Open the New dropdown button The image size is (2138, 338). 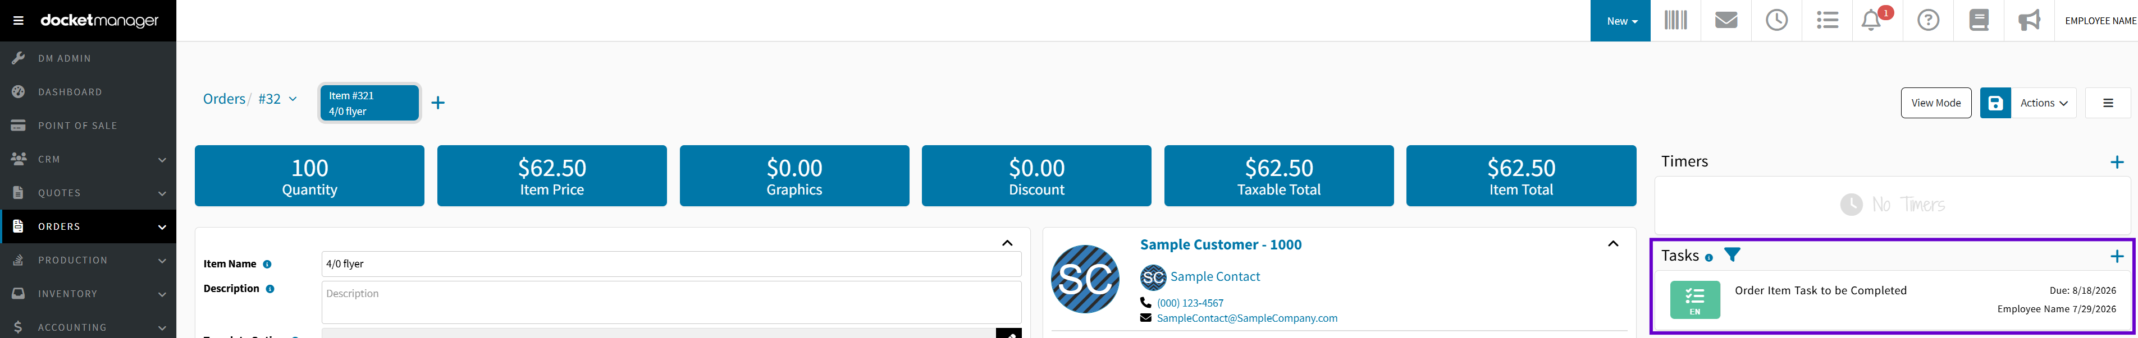pyautogui.click(x=1621, y=21)
